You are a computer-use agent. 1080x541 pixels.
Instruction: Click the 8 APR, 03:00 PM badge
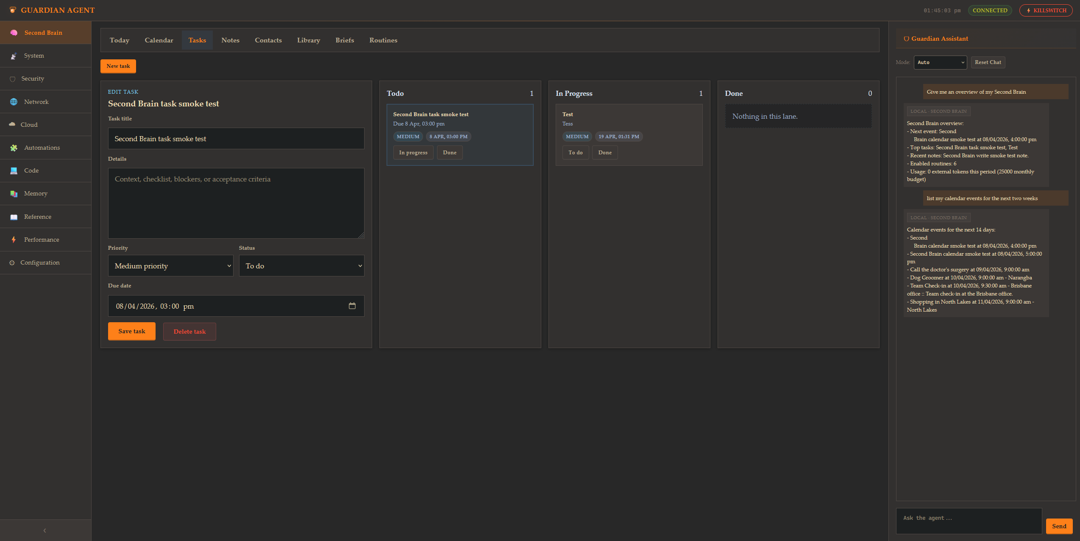click(448, 137)
